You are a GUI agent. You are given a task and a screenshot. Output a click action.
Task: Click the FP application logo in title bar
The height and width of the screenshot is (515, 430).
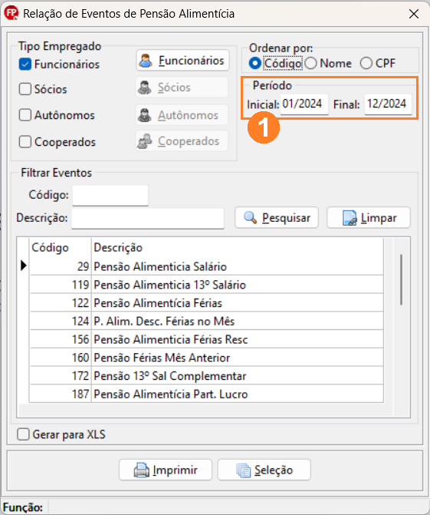pyautogui.click(x=11, y=14)
